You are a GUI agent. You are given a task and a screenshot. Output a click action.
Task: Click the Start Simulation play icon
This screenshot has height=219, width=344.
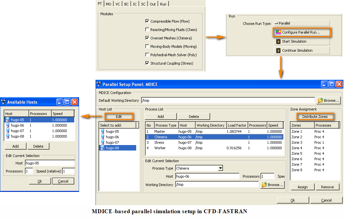click(x=278, y=41)
